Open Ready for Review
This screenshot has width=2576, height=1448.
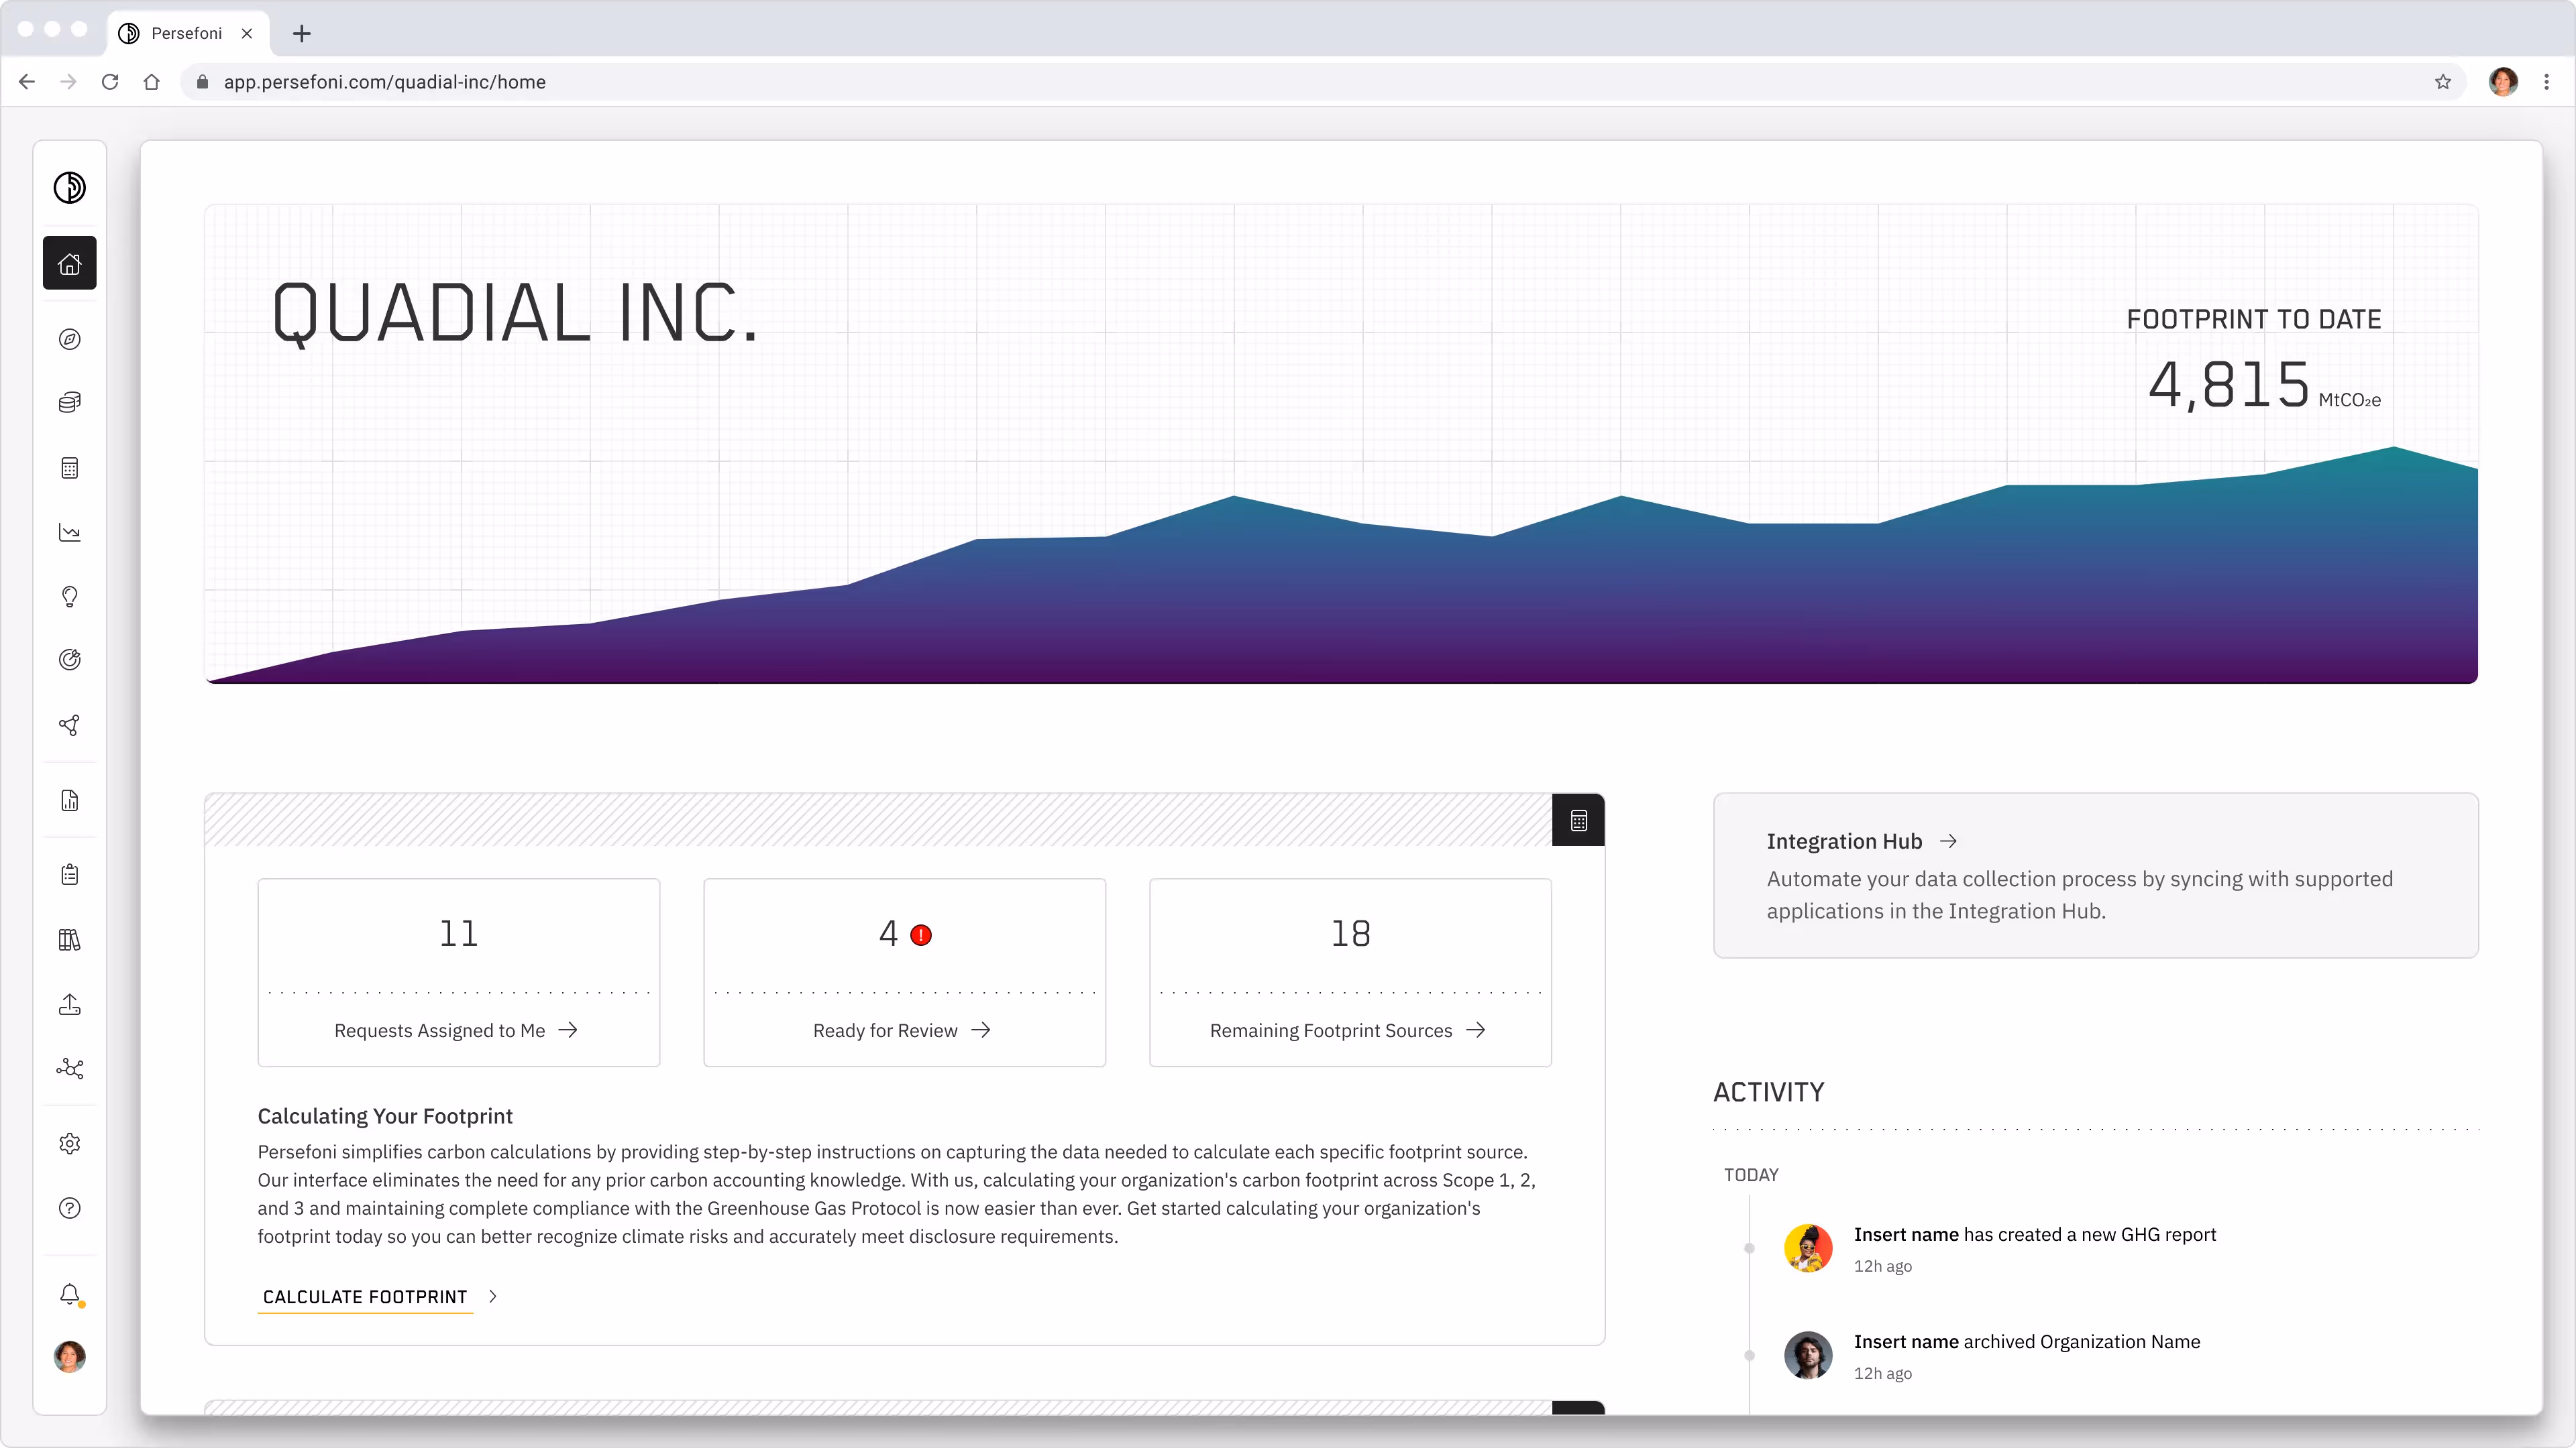click(904, 972)
